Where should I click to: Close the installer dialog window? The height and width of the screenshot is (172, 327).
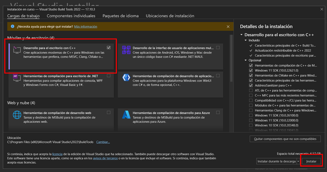[322, 10]
